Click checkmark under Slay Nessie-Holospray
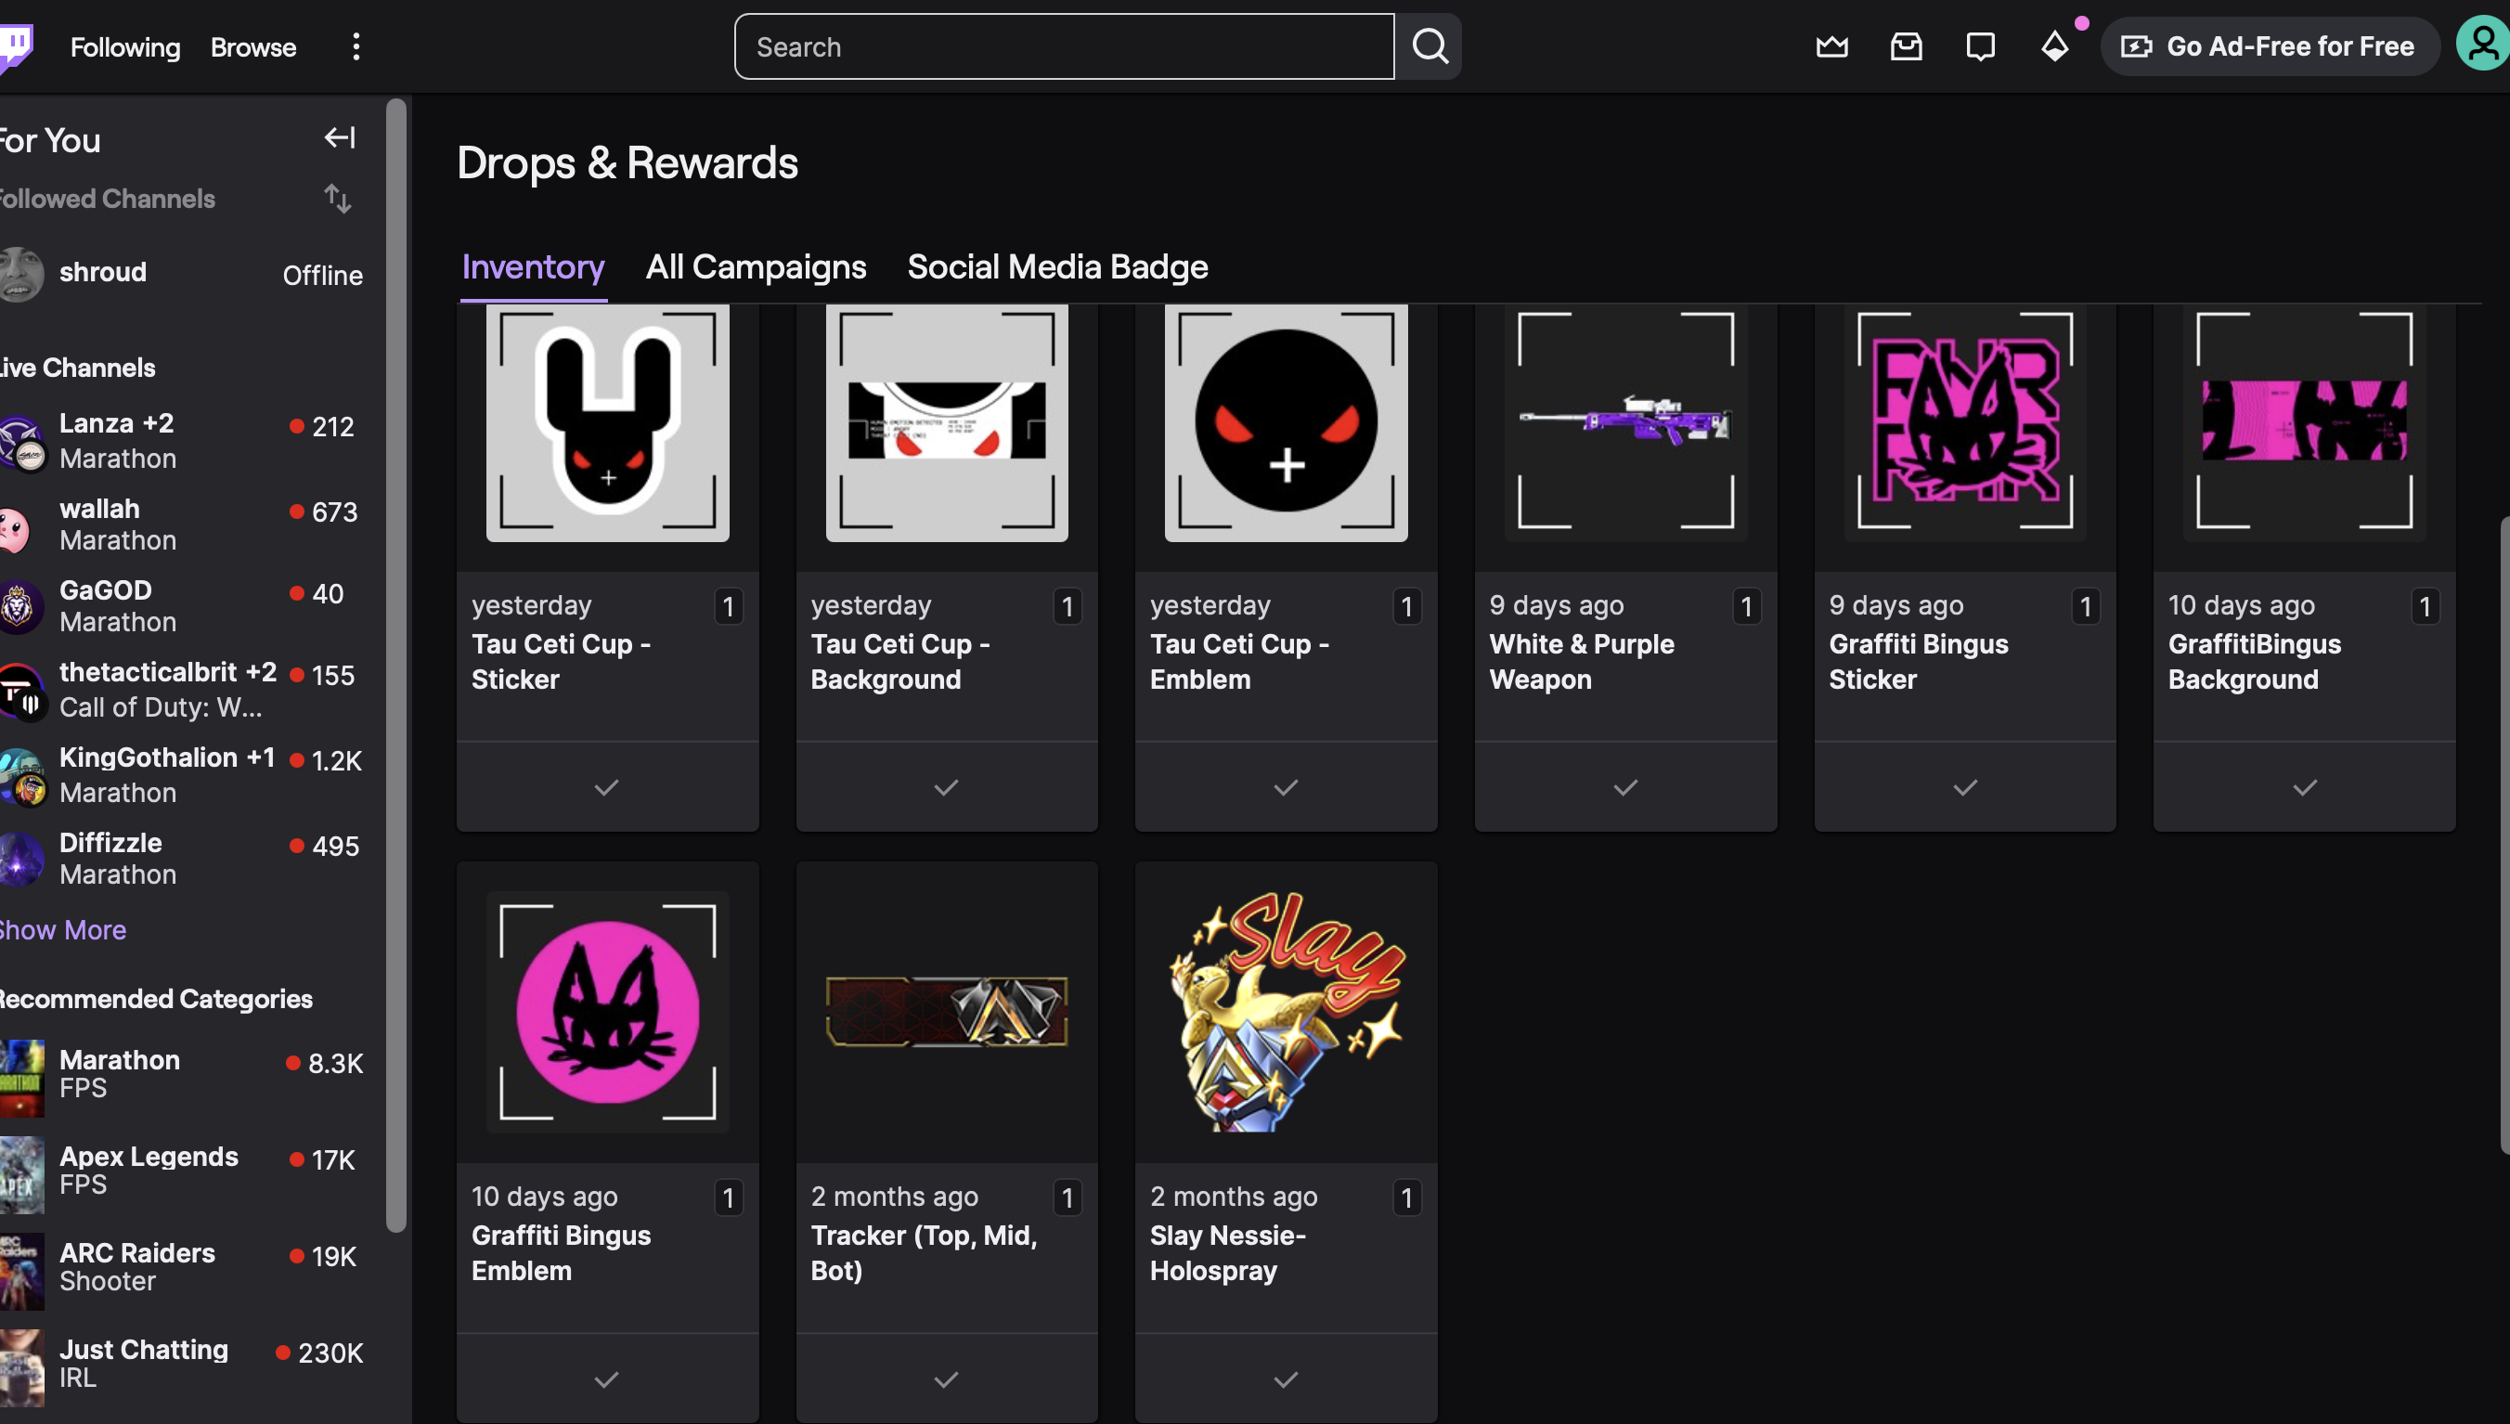2510x1424 pixels. pyautogui.click(x=1286, y=1379)
